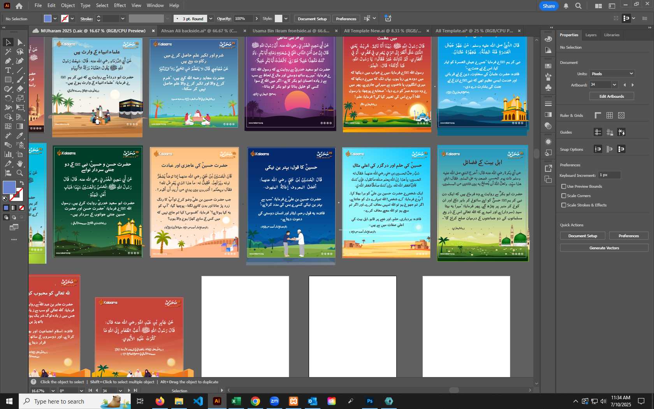Screen dimensions: 654x409
Task: Open the Symbols panel club icon
Action: [x=548, y=88]
